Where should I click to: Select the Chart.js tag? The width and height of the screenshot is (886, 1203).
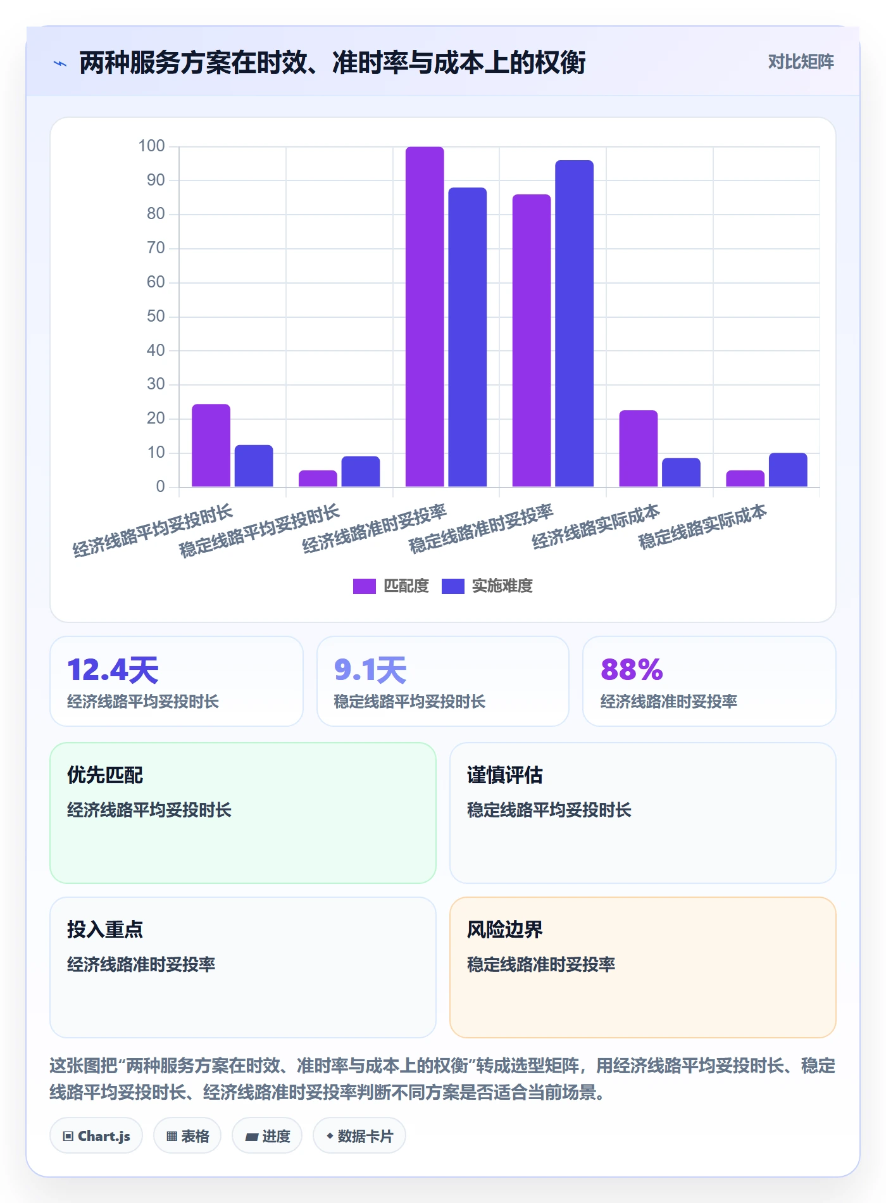96,1136
